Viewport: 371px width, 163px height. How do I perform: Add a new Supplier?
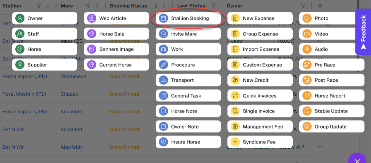click(44, 65)
